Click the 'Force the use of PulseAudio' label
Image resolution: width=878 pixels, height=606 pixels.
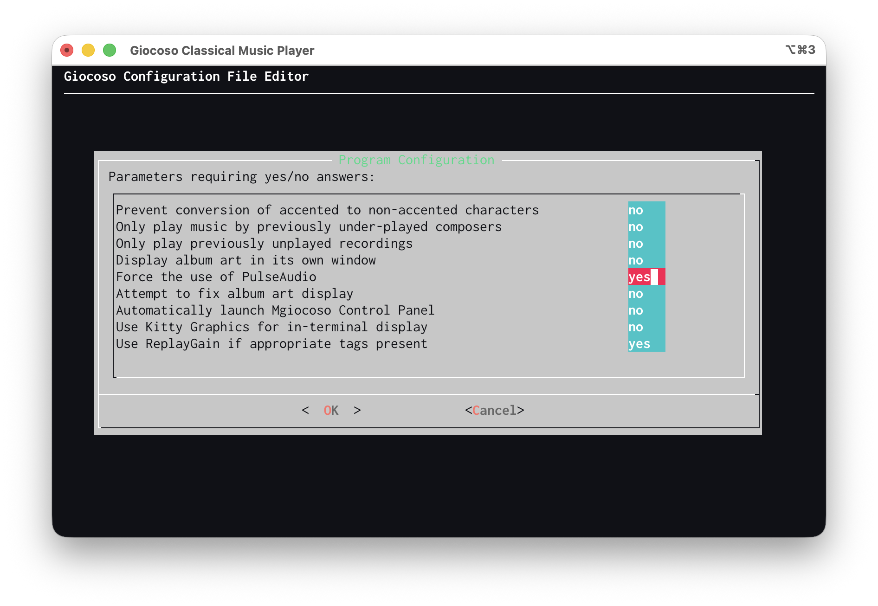[x=216, y=277]
